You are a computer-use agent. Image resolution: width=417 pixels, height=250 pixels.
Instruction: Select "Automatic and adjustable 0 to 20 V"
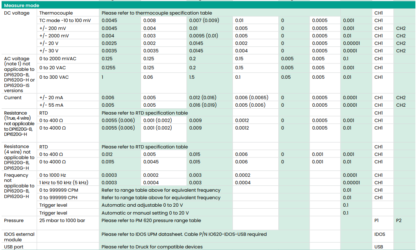142,205
